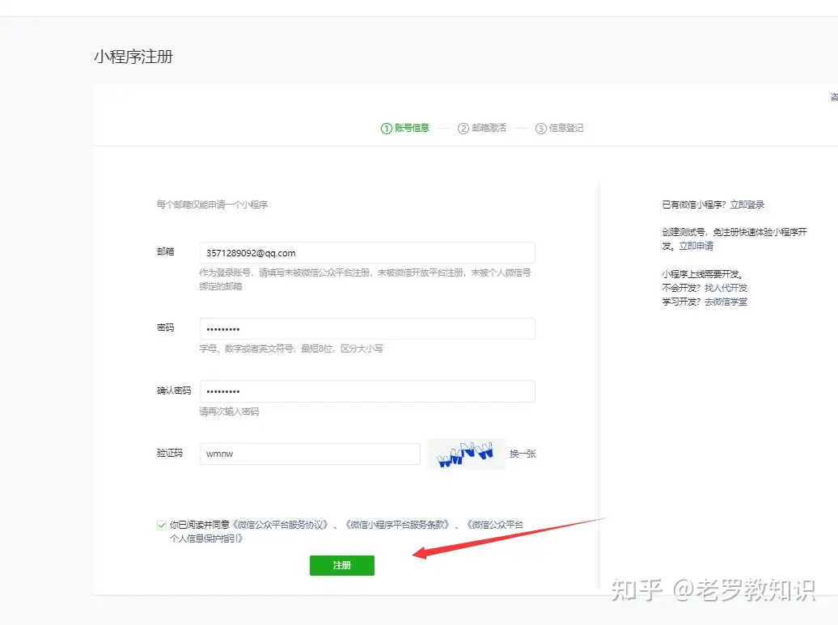Click the 验证码 field label
This screenshot has width=838, height=625.
click(x=169, y=453)
